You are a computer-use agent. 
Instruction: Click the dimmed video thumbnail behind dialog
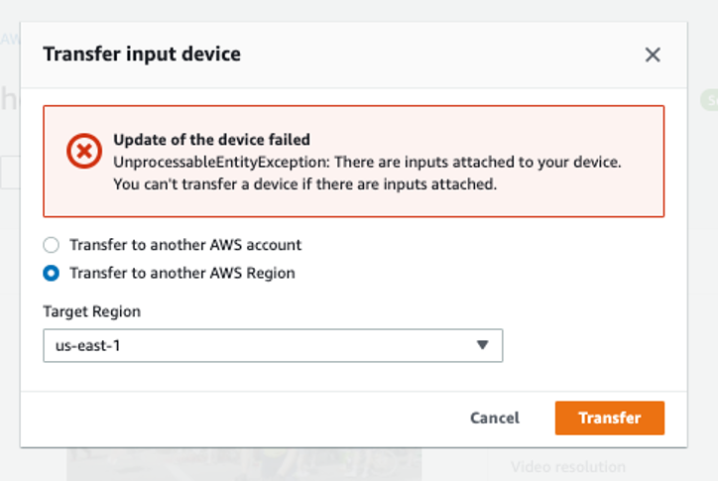coord(244,464)
